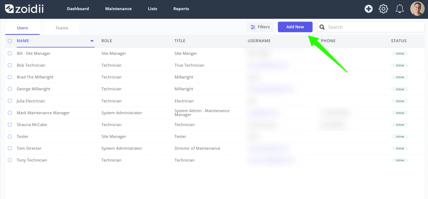Screen dimensions: 428x199
Task: Open the settings gear icon
Action: 383,9
